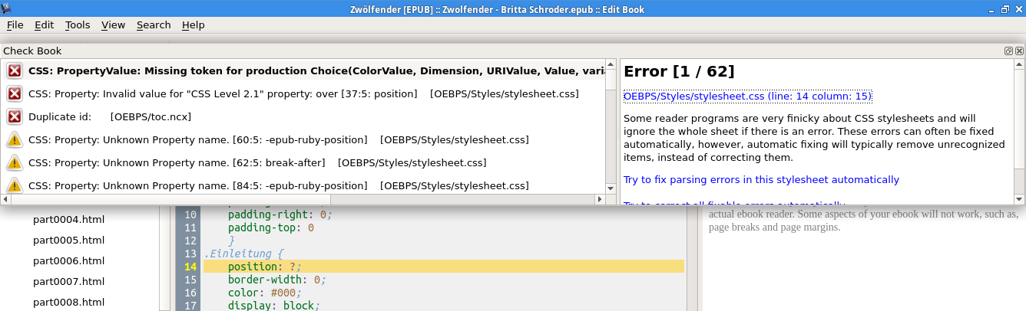Select the 62:5 break-after warning

coord(303,162)
